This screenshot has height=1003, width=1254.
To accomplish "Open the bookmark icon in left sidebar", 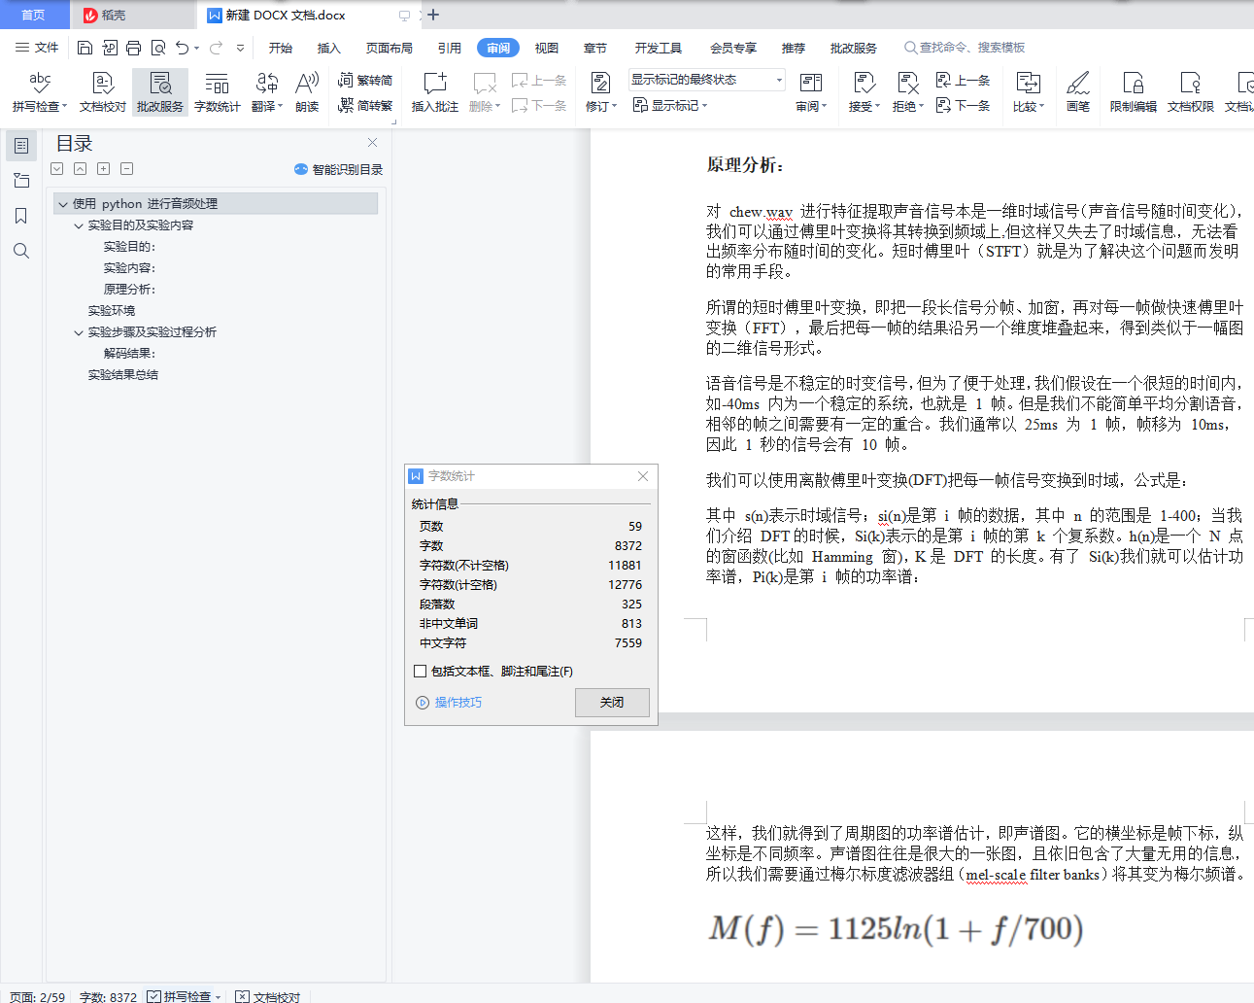I will [20, 216].
